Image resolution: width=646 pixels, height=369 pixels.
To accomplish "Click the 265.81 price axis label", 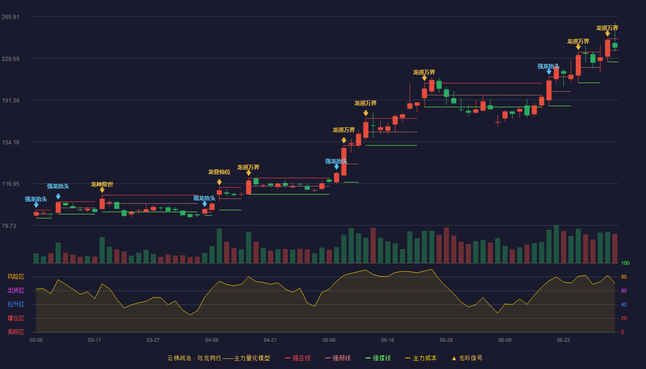I will 11,17.
